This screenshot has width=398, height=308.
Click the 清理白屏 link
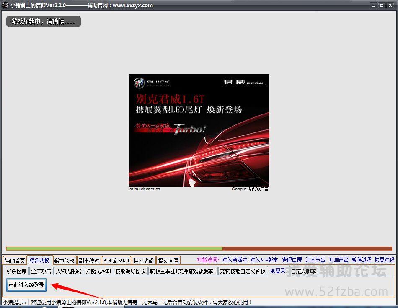click(x=292, y=260)
